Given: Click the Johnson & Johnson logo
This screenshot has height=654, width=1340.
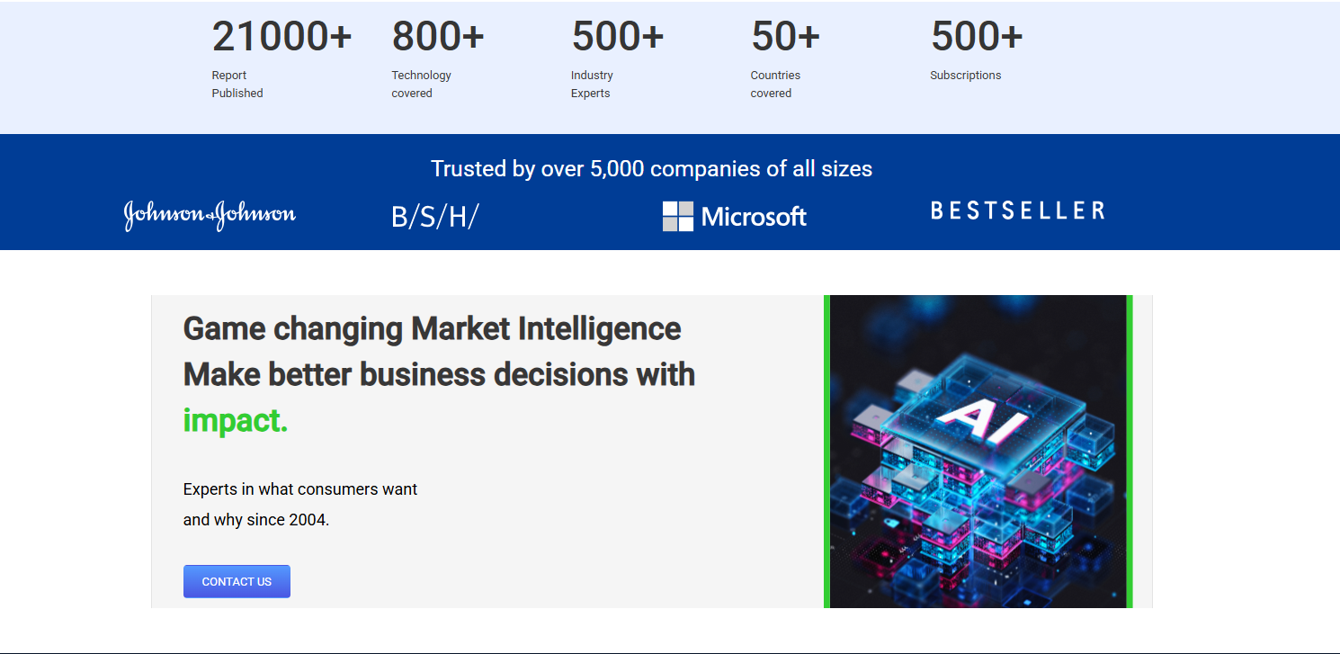Looking at the screenshot, I should point(210,216).
